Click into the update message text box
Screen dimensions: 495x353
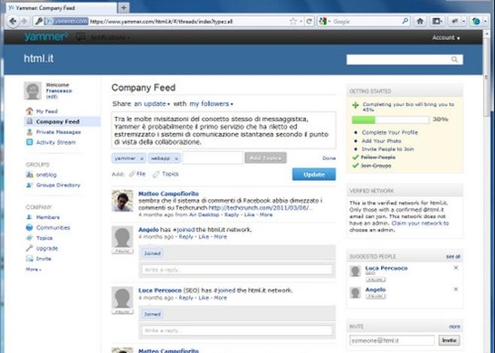tap(223, 130)
